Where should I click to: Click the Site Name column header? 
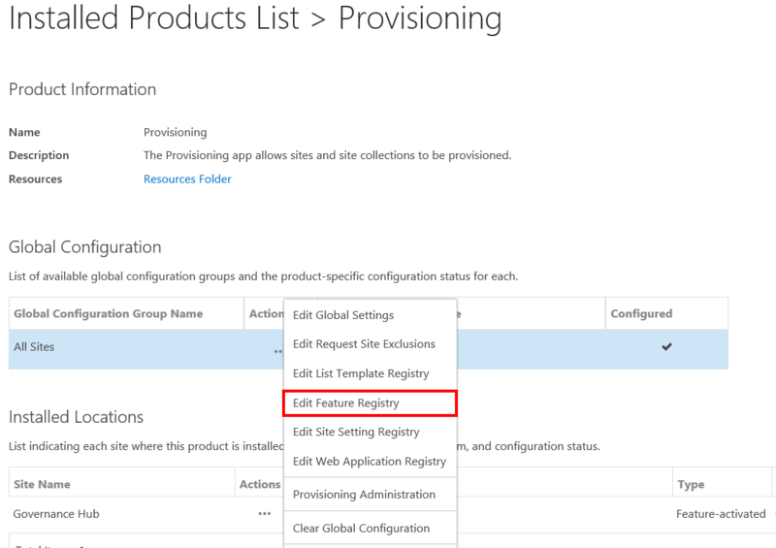[41, 484]
